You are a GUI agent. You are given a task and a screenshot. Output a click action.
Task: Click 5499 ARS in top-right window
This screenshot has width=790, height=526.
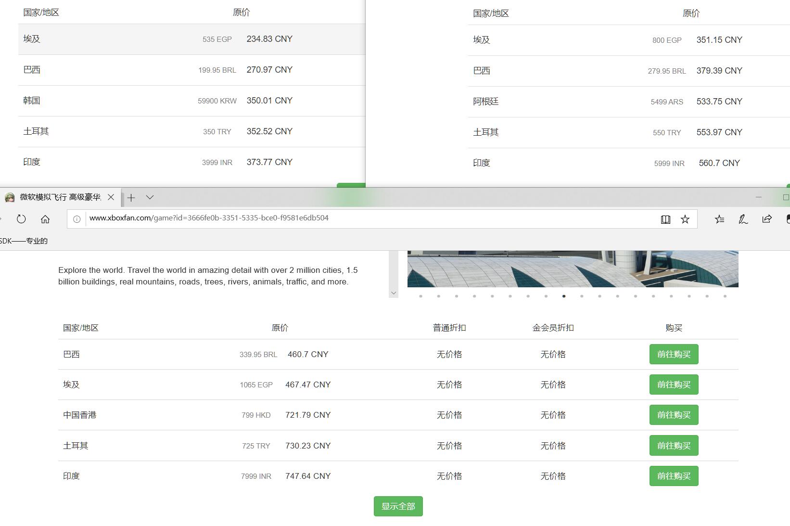click(x=667, y=102)
